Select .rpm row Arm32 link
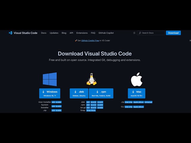The width and height of the screenshot is (191, 143). pyautogui.click(x=93, y=105)
